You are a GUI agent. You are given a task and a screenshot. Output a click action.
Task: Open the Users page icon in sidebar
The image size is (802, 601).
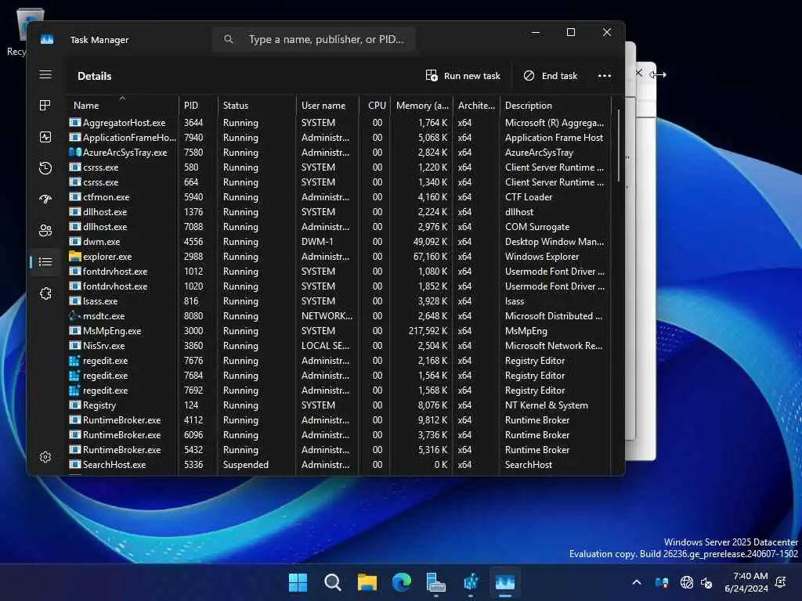click(x=45, y=231)
